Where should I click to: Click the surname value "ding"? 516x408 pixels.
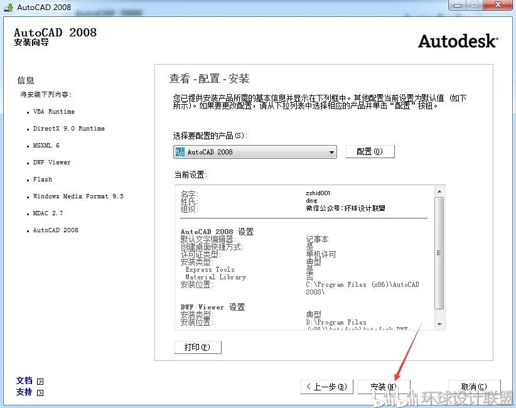coord(311,201)
